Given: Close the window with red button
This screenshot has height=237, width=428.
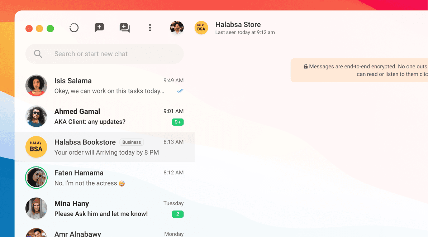Looking at the screenshot, I should click(x=29, y=28).
